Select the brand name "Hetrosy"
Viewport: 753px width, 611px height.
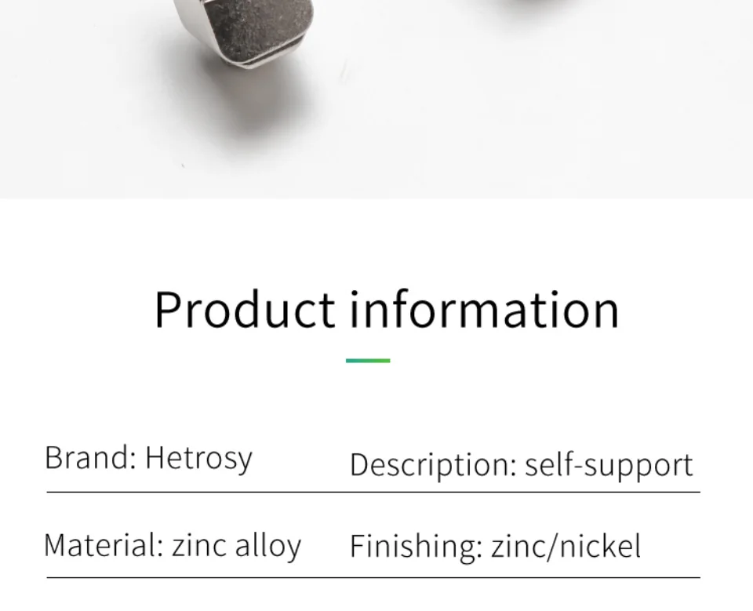[198, 459]
